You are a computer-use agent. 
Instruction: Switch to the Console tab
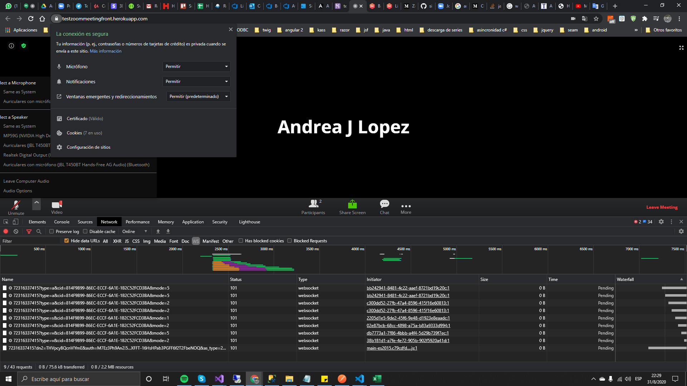tap(62, 222)
